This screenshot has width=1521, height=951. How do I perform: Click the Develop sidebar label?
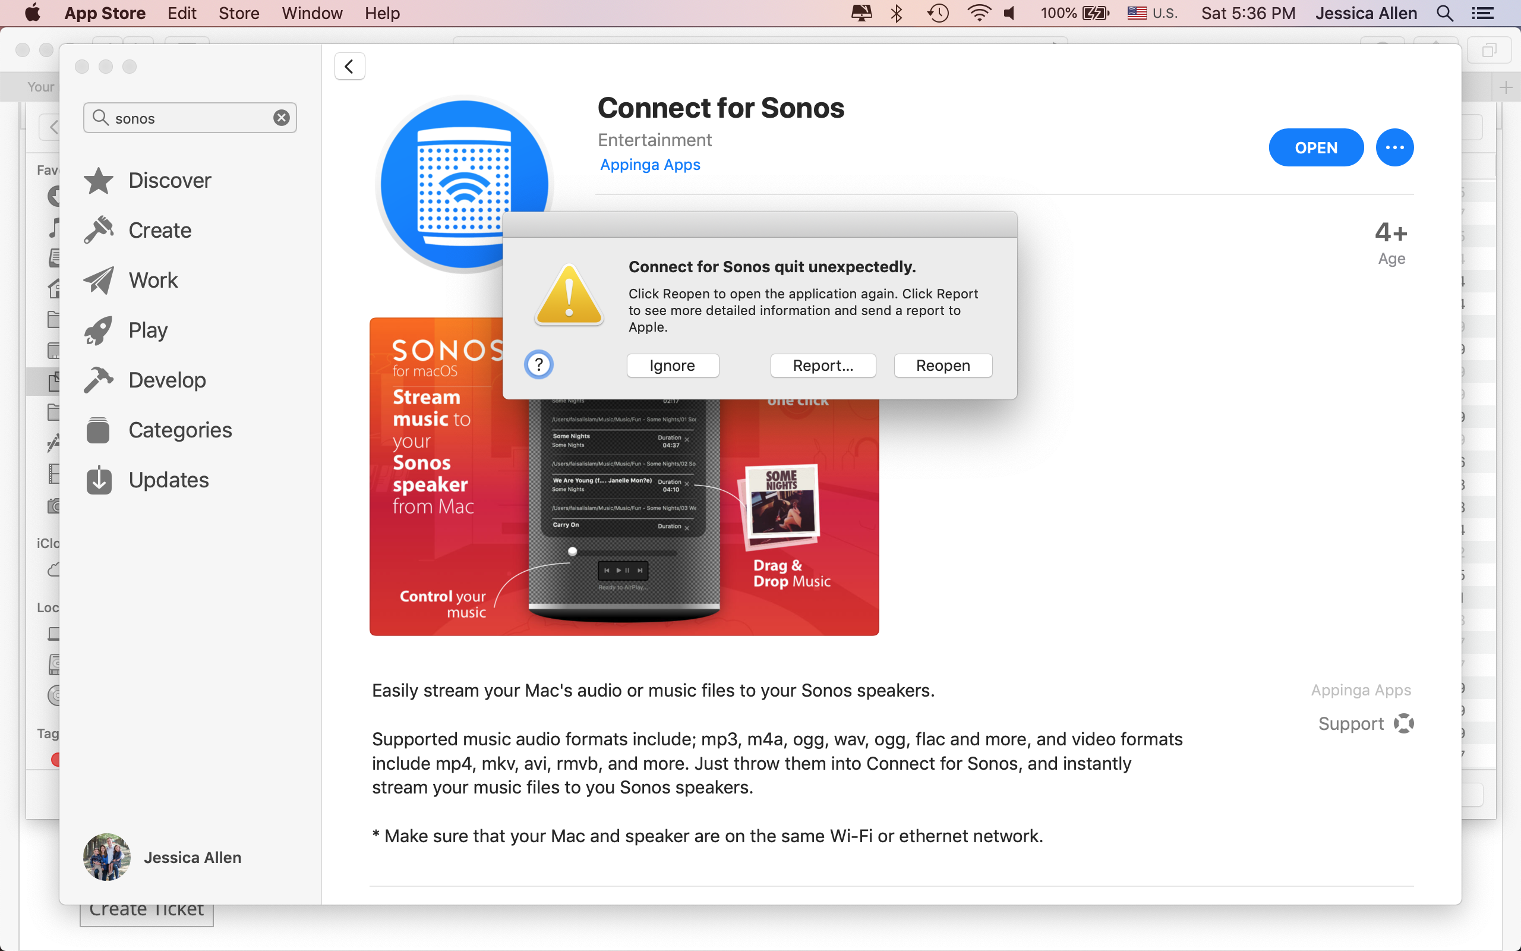tap(167, 380)
